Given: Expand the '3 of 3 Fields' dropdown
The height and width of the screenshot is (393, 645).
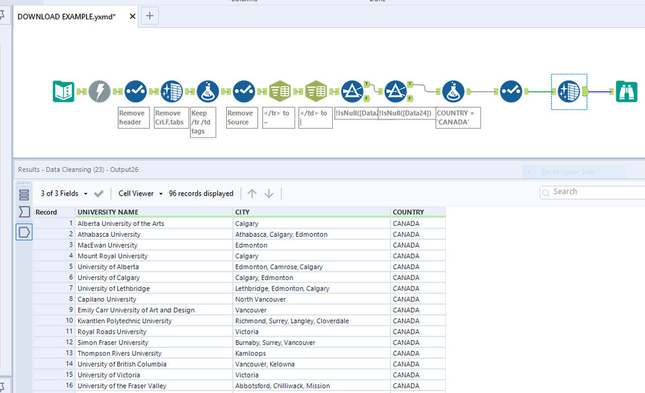Looking at the screenshot, I should (x=64, y=194).
